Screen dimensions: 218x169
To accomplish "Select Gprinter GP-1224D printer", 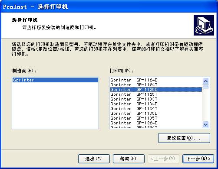I will click(156, 123).
